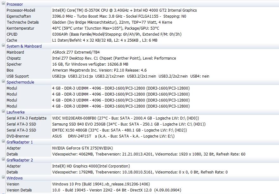Click the WDC WD20EARX-008FB0 drive value
279x194 pixels.
click(125, 118)
